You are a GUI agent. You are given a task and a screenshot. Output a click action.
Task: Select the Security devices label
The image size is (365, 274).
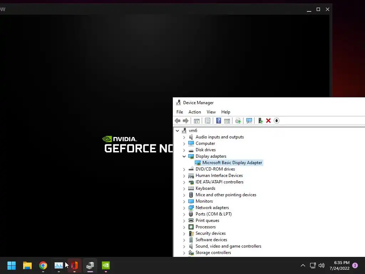pos(210,233)
